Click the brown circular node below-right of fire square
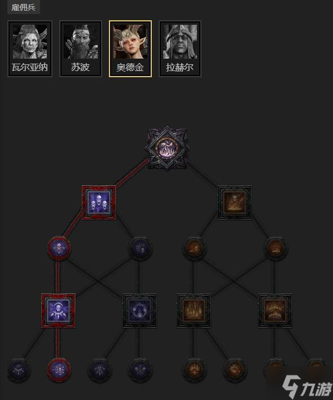The height and width of the screenshot is (400, 333). click(275, 248)
